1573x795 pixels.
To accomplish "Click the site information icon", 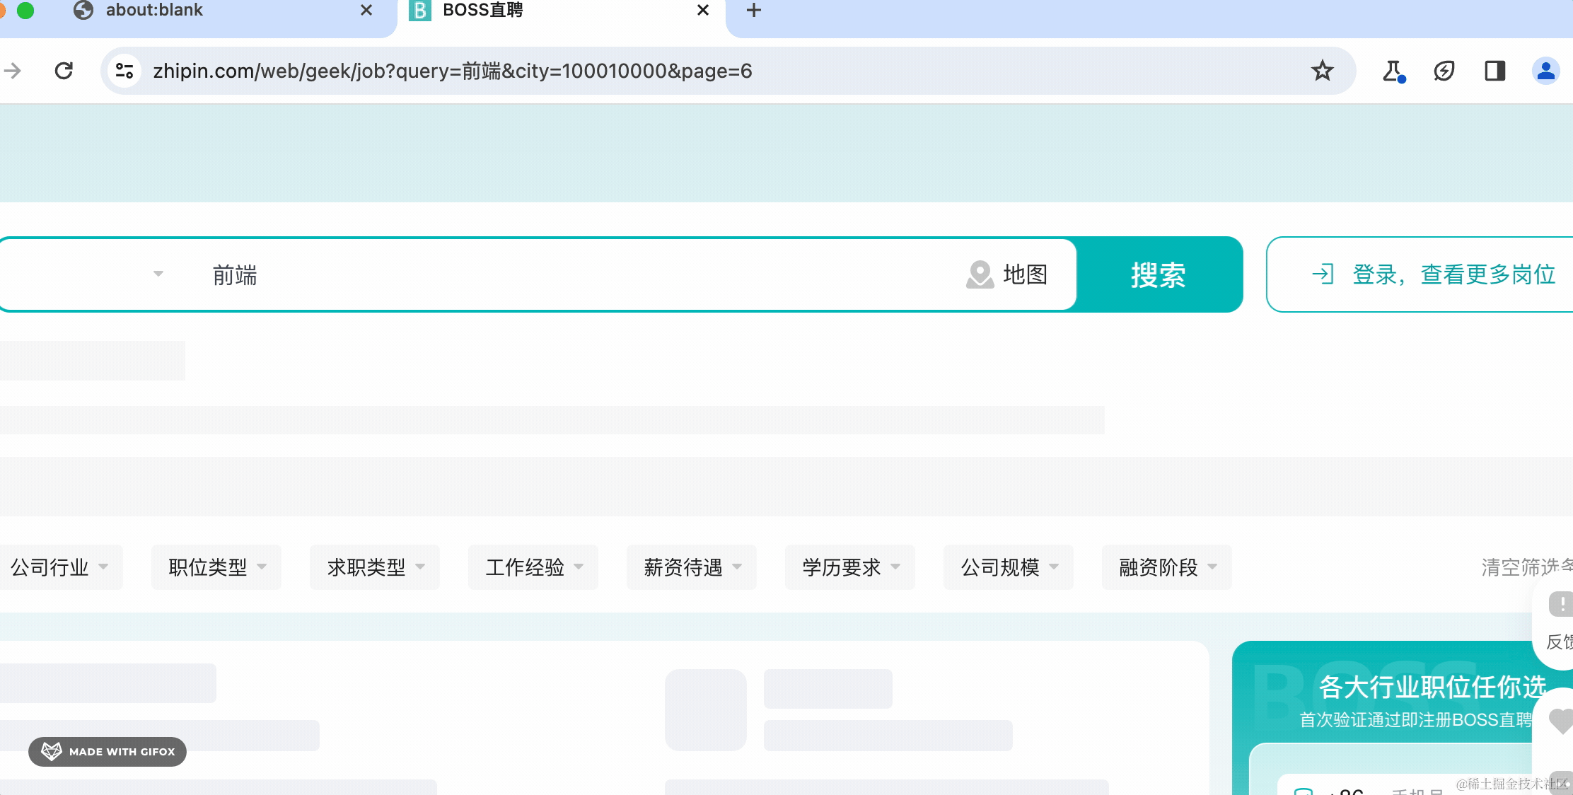I will point(125,71).
